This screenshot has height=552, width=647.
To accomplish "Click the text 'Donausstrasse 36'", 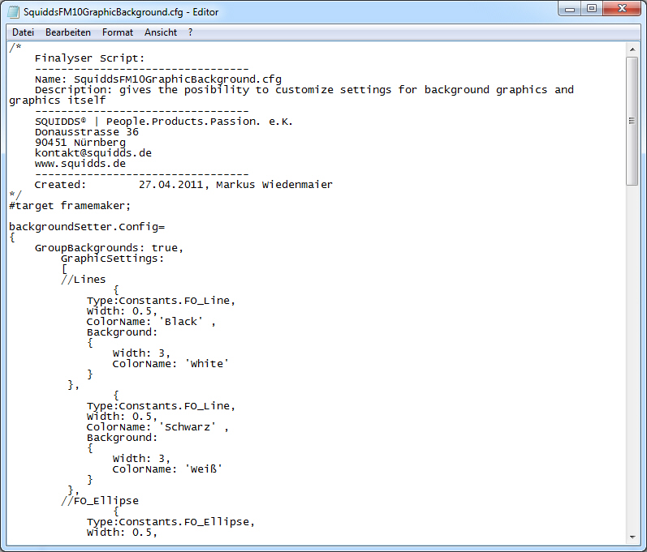I will [x=87, y=132].
